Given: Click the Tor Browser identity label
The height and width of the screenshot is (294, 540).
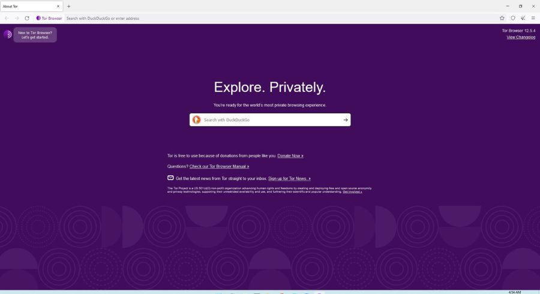Looking at the screenshot, I should click(x=49, y=18).
